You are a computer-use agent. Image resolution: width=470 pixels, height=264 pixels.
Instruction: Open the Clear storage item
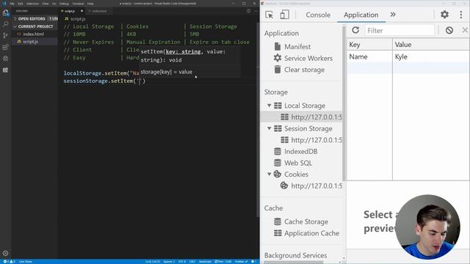click(x=304, y=70)
